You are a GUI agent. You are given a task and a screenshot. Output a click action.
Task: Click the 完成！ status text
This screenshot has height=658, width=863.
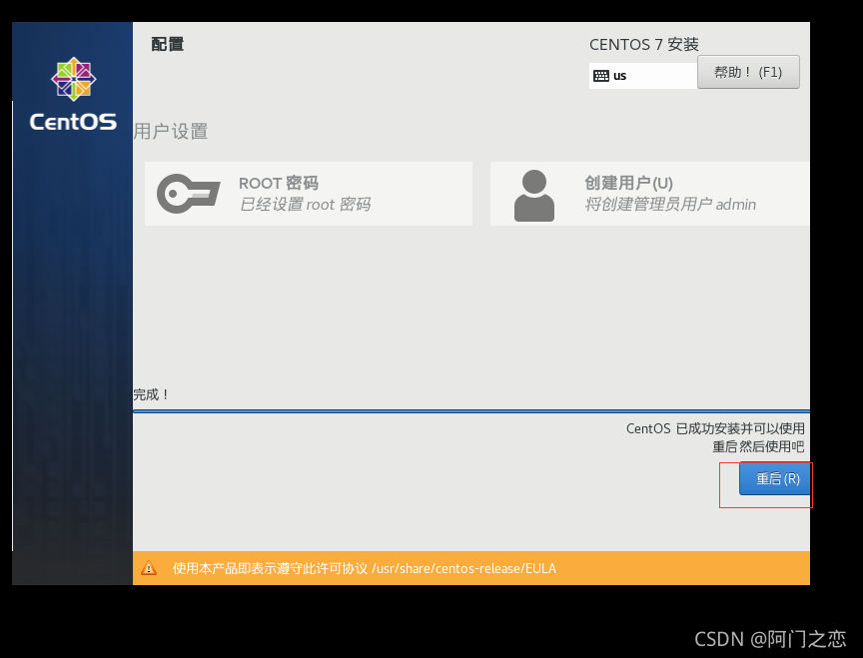tap(151, 394)
